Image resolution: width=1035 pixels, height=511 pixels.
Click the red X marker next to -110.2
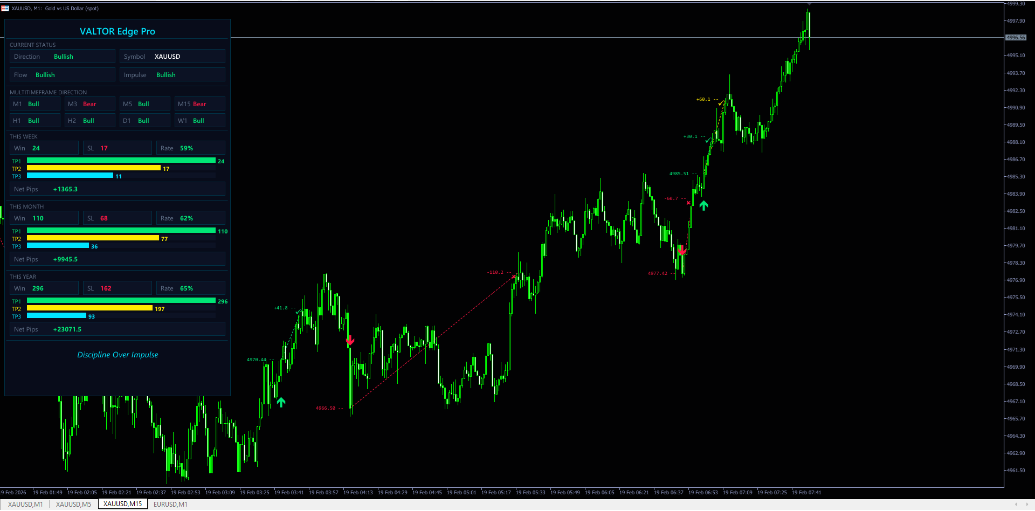coord(514,276)
